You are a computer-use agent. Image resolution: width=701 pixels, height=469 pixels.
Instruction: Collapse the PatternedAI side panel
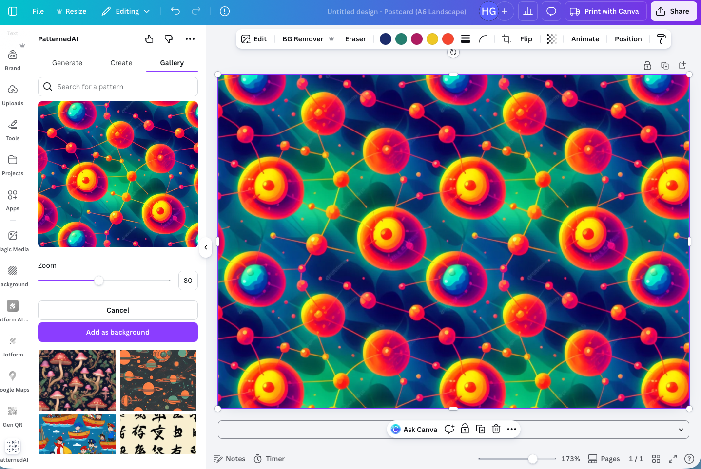pos(206,247)
